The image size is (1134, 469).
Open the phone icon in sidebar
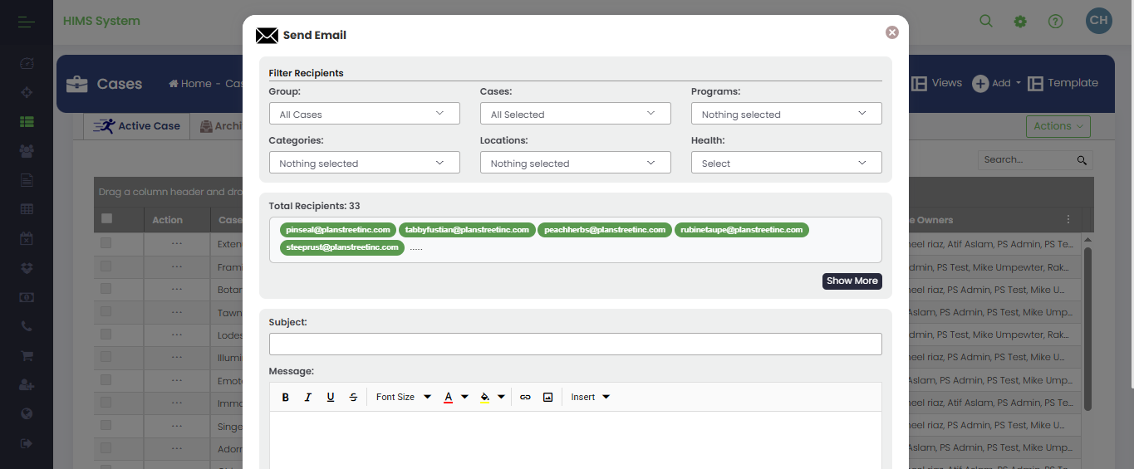[x=27, y=326]
